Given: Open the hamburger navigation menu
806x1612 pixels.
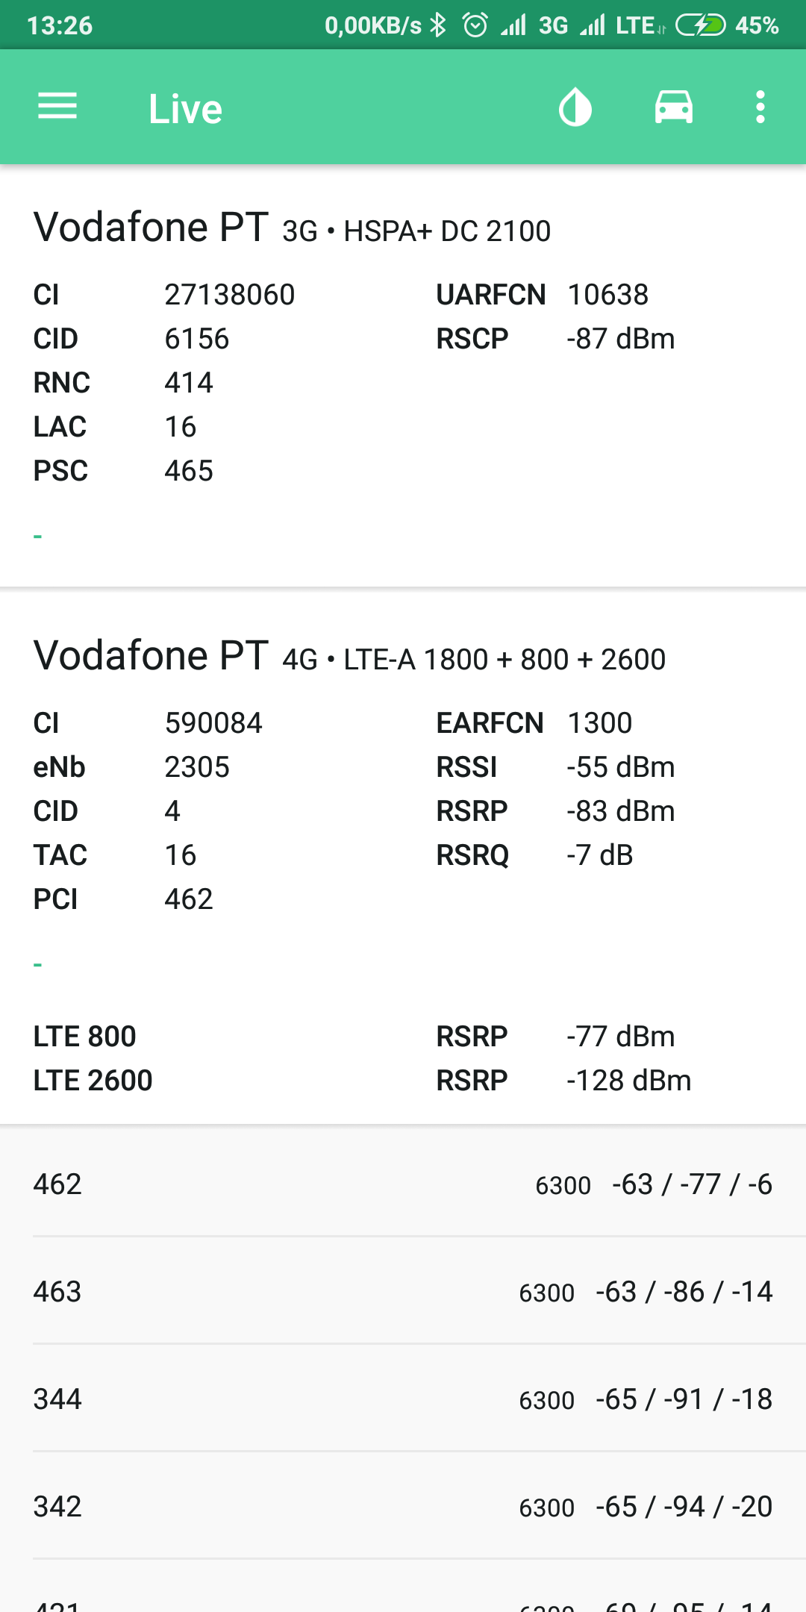Looking at the screenshot, I should tap(57, 107).
